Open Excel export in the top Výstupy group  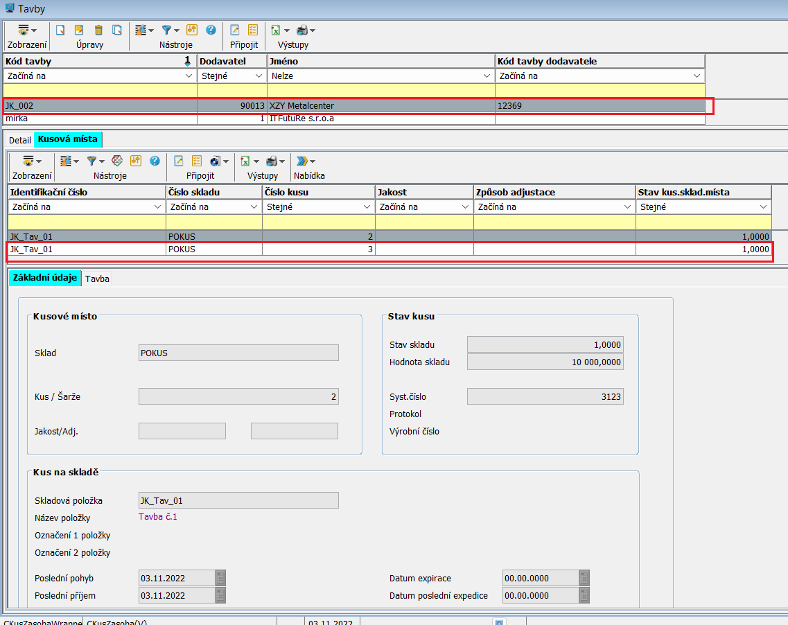tap(275, 30)
